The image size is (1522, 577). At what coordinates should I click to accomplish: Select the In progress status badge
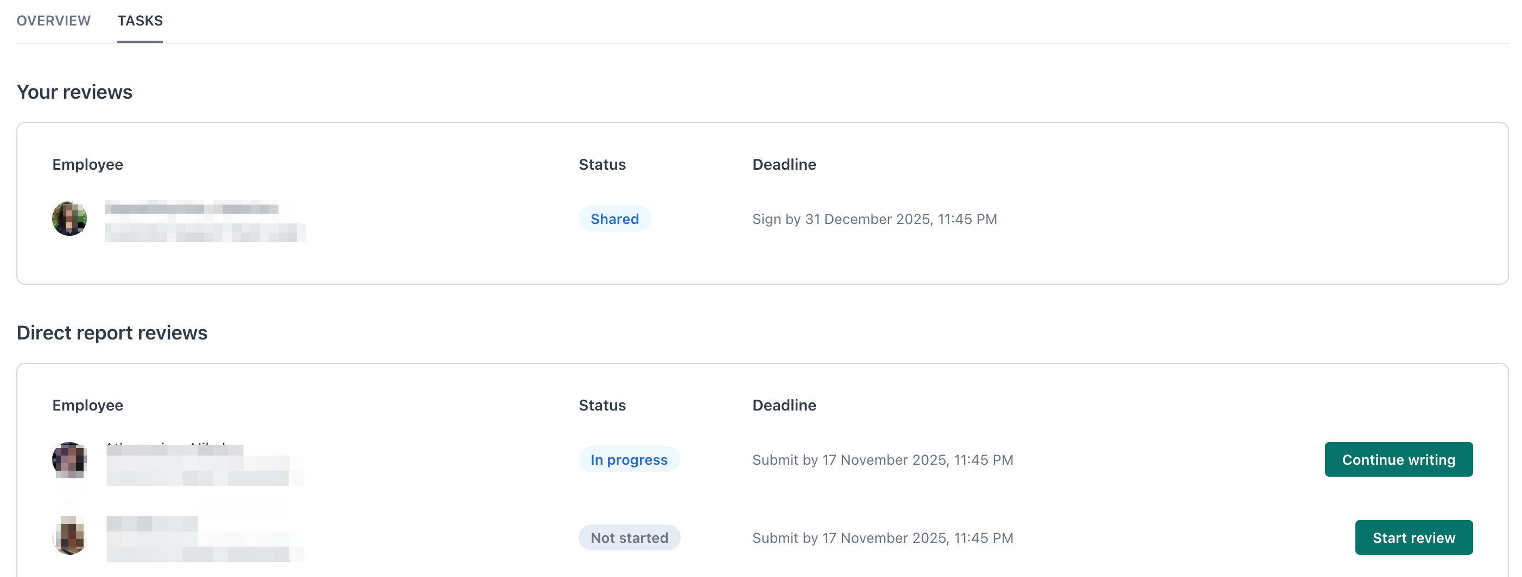pyautogui.click(x=628, y=459)
